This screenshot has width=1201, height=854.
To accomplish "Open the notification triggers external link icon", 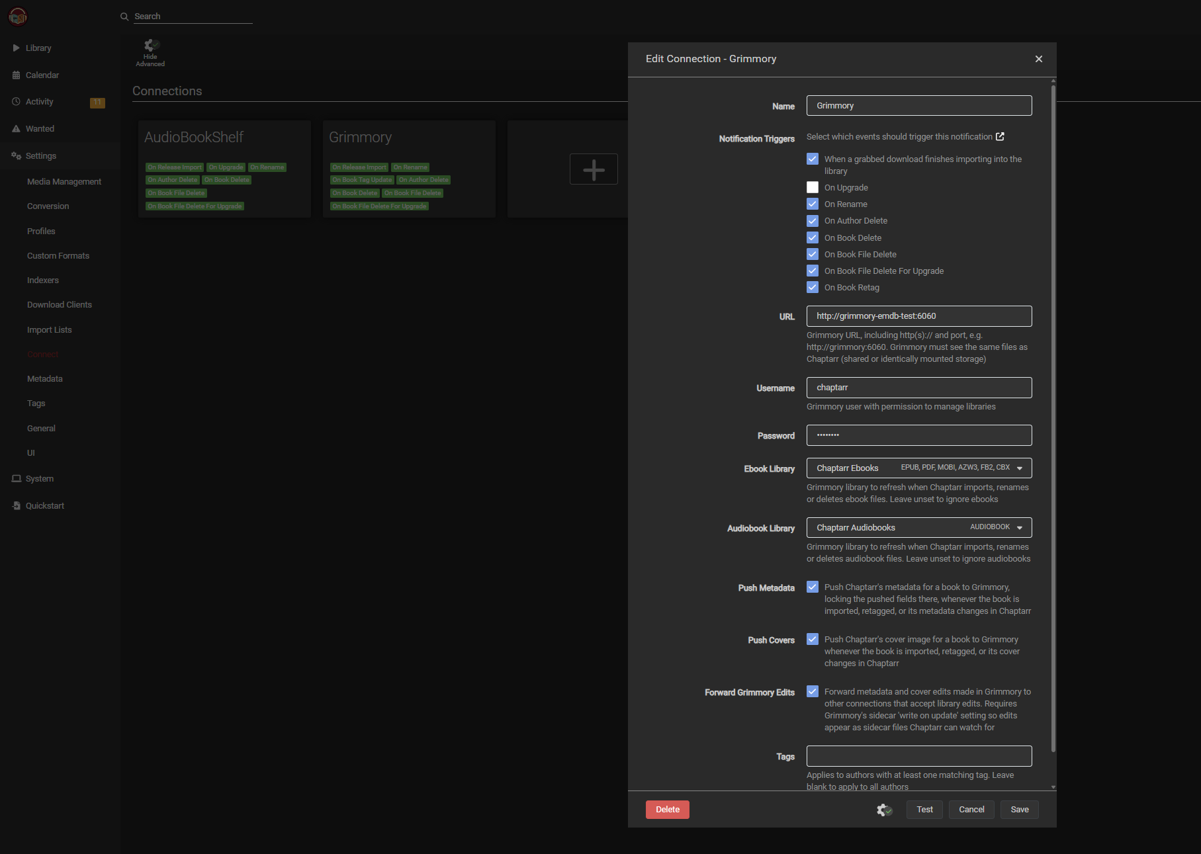I will (1001, 136).
